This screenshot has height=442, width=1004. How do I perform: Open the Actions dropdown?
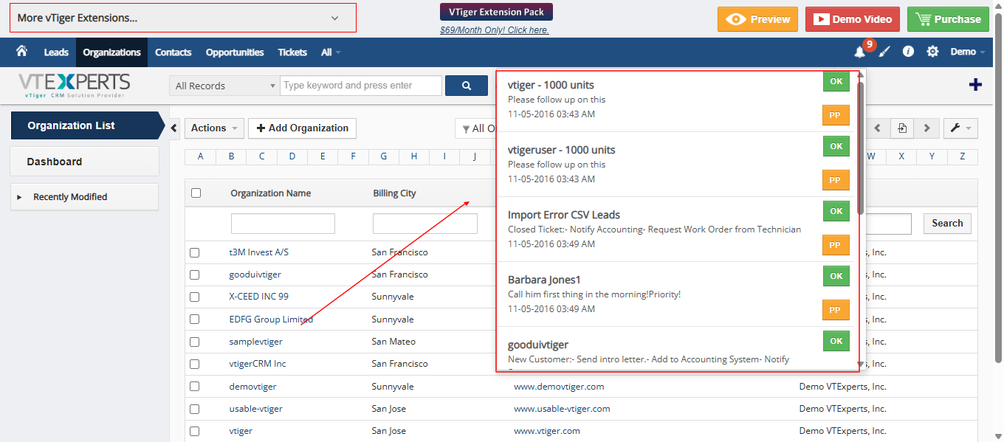214,128
